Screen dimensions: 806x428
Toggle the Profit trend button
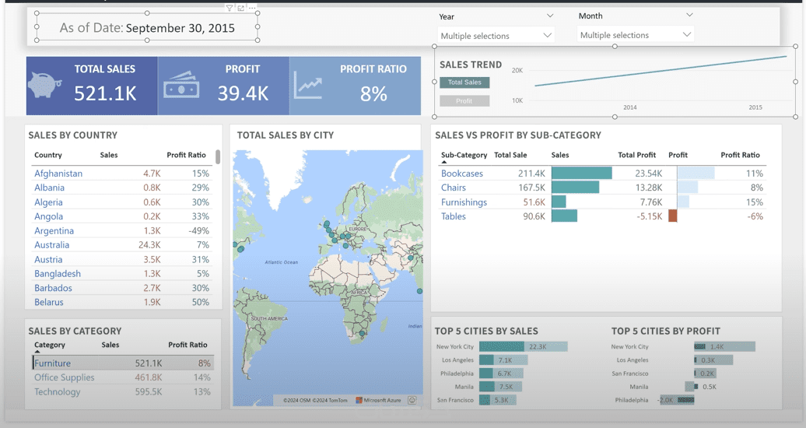(x=464, y=101)
